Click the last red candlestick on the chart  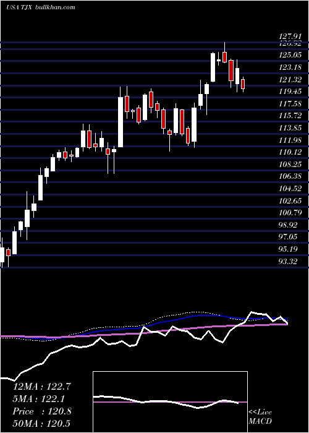pyautogui.click(x=243, y=84)
